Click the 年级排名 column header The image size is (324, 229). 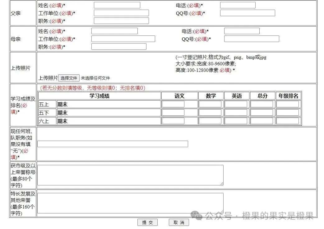pos(289,96)
